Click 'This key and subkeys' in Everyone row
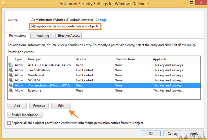 point(168,90)
